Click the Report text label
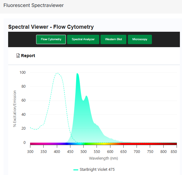 click(x=28, y=56)
